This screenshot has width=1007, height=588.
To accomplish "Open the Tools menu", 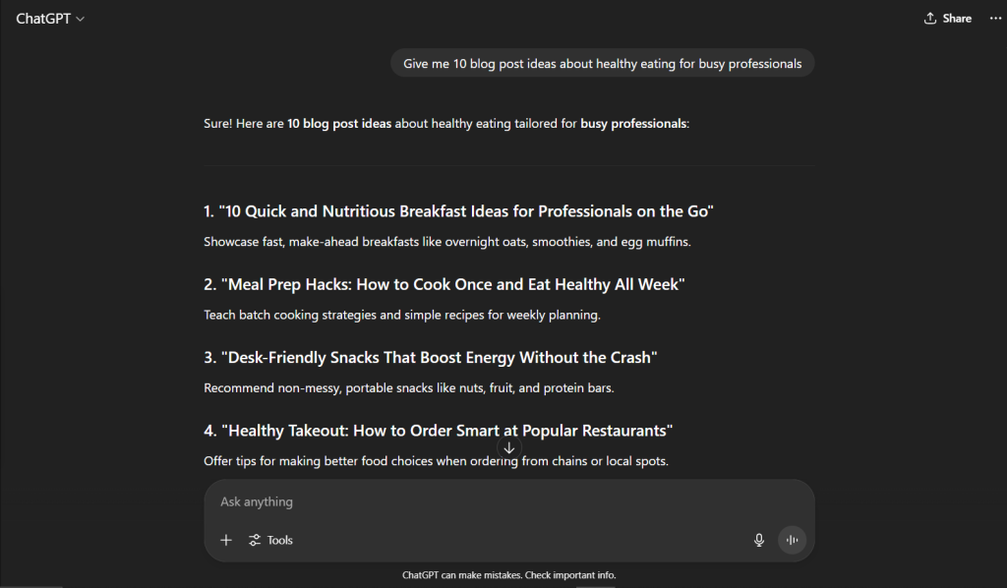I will pyautogui.click(x=270, y=540).
